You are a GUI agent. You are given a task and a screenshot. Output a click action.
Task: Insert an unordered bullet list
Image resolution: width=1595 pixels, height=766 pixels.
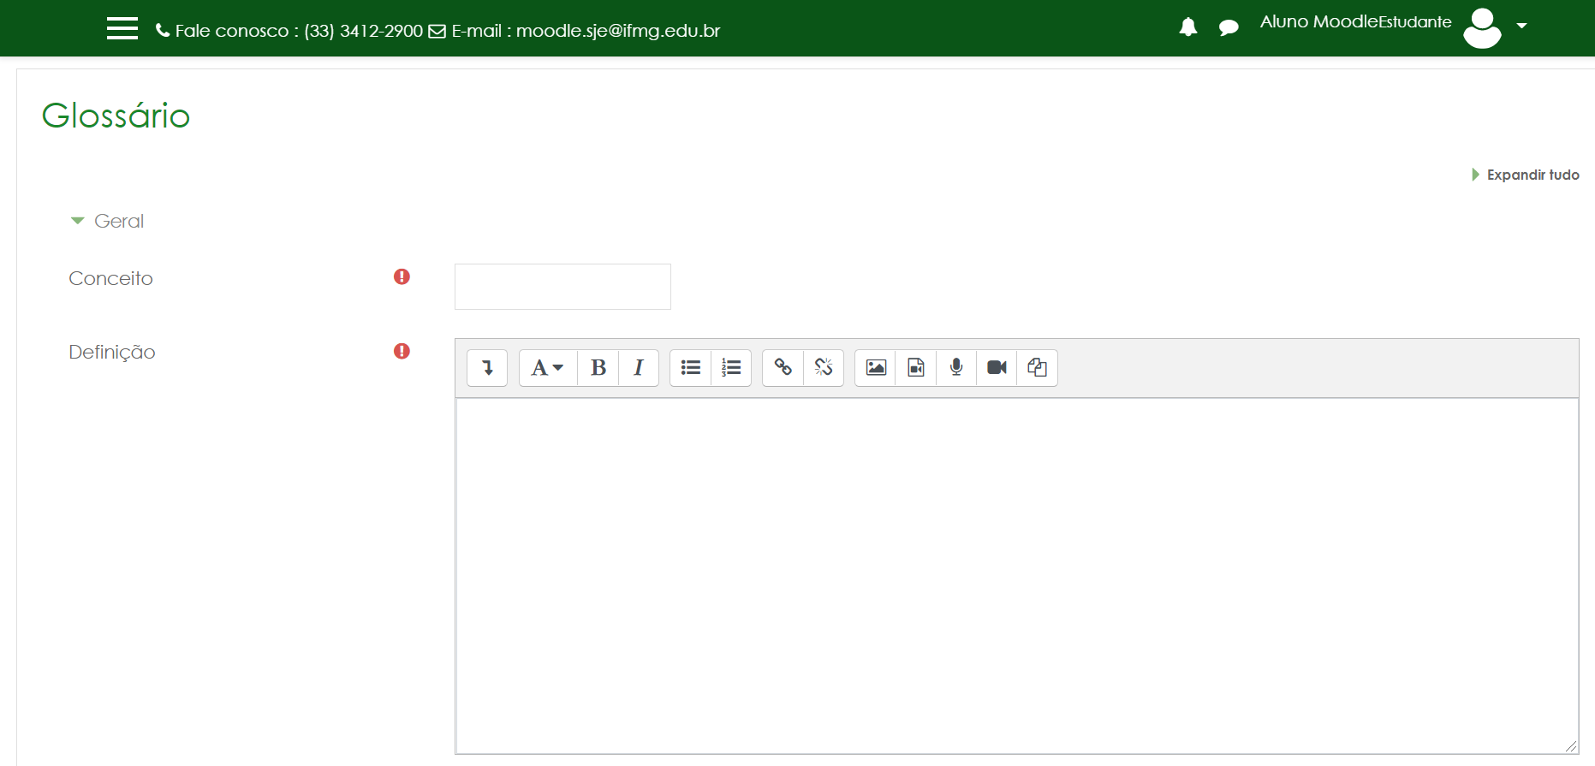[691, 368]
